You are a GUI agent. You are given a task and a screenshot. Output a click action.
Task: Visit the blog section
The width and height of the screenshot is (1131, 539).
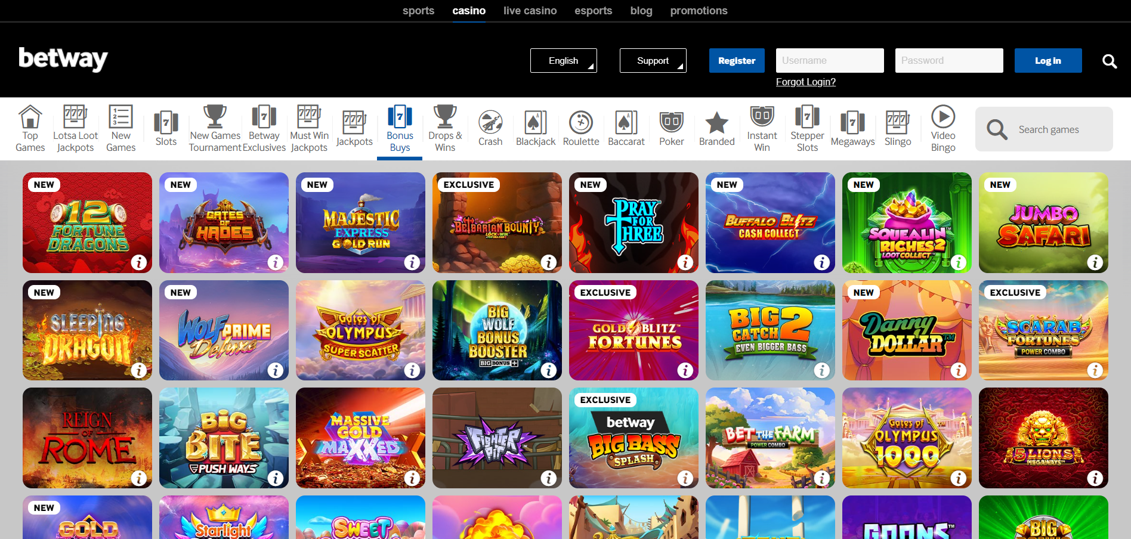(x=641, y=11)
